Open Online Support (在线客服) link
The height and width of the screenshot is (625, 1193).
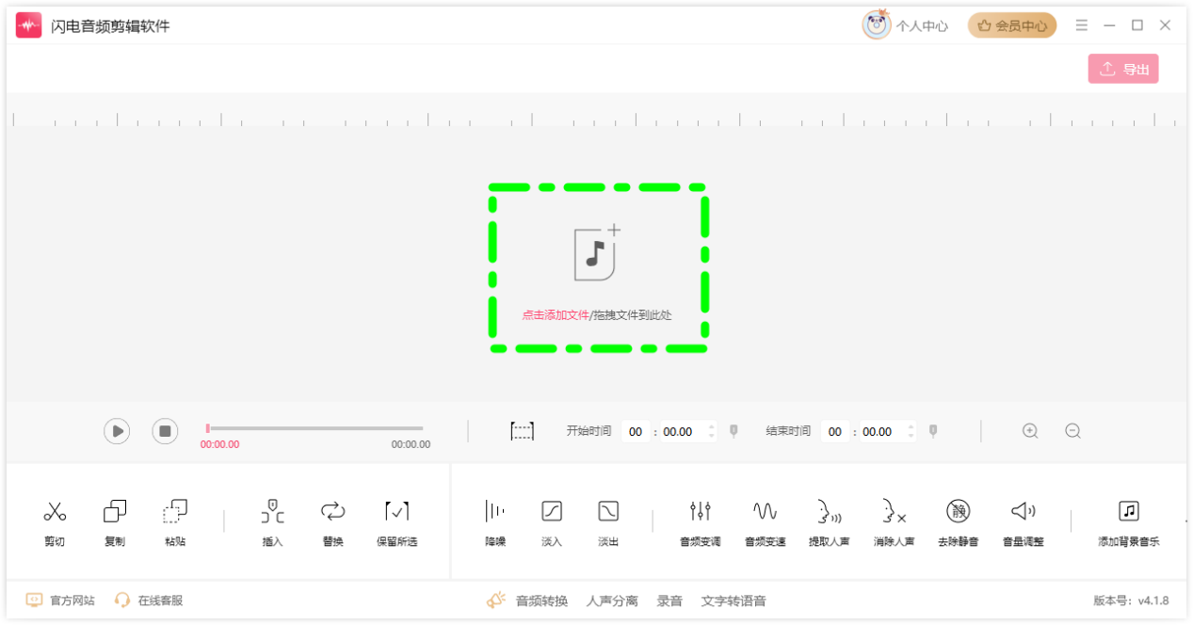pos(149,600)
